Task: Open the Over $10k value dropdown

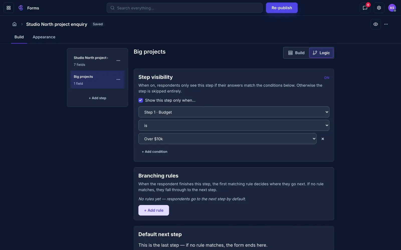Action: point(227,139)
